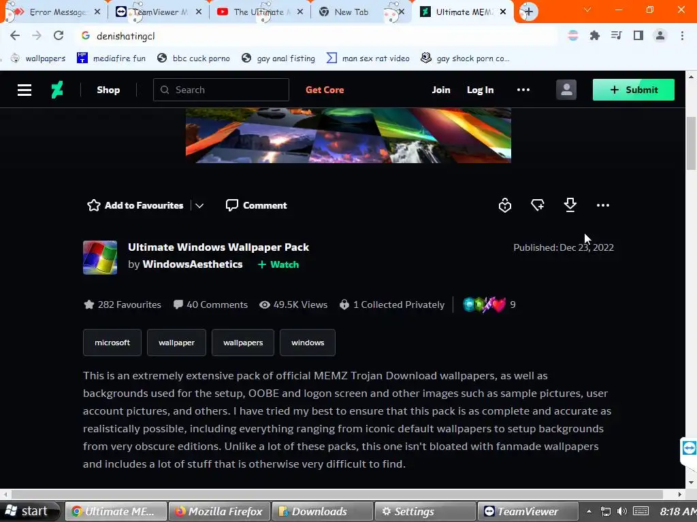Select the wallpapers tag
Screen dimensions: 697x522
(243, 343)
